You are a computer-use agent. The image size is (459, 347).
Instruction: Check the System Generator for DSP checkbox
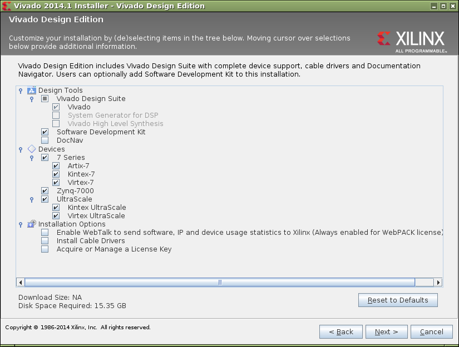[x=56, y=115]
